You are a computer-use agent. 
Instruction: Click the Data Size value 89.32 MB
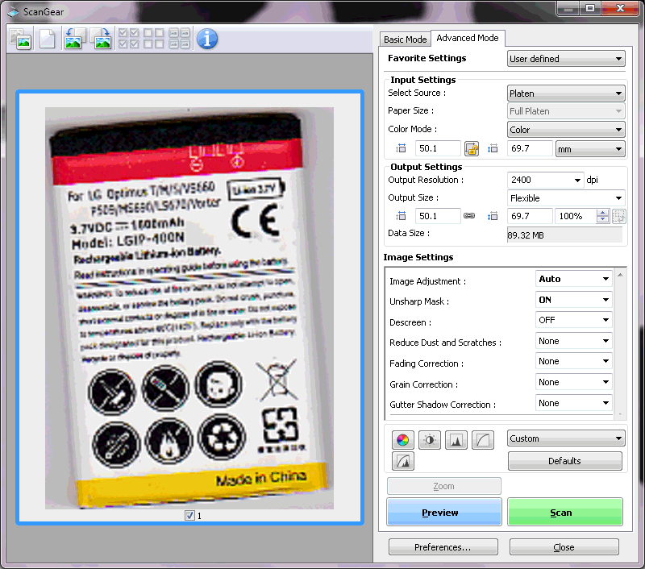pyautogui.click(x=564, y=235)
